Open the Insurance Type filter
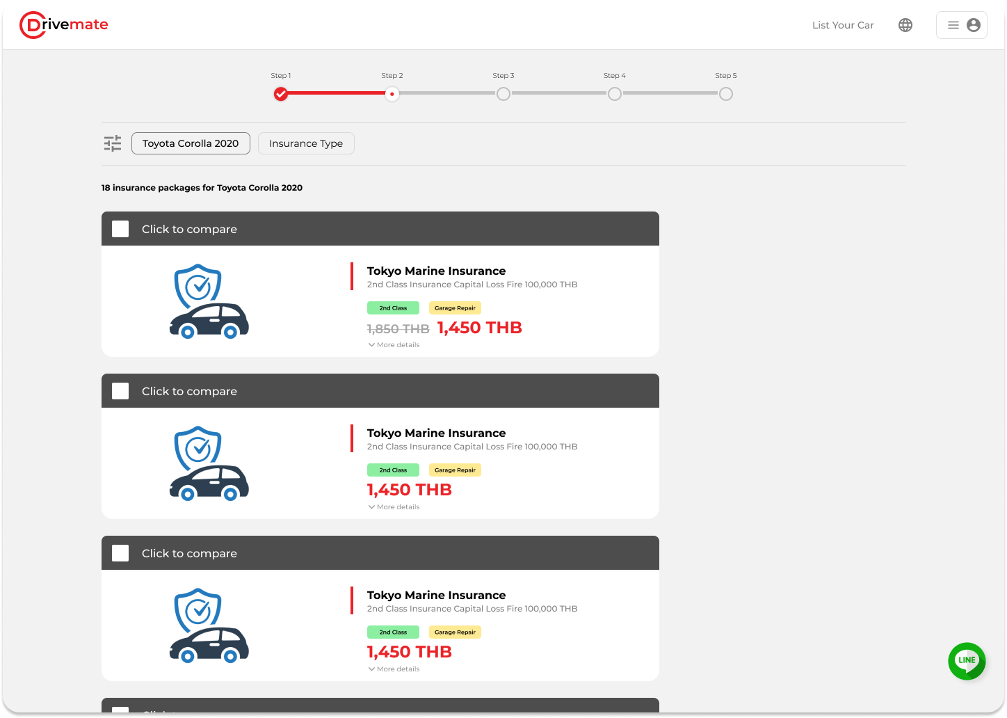1007x718 pixels. (x=306, y=143)
